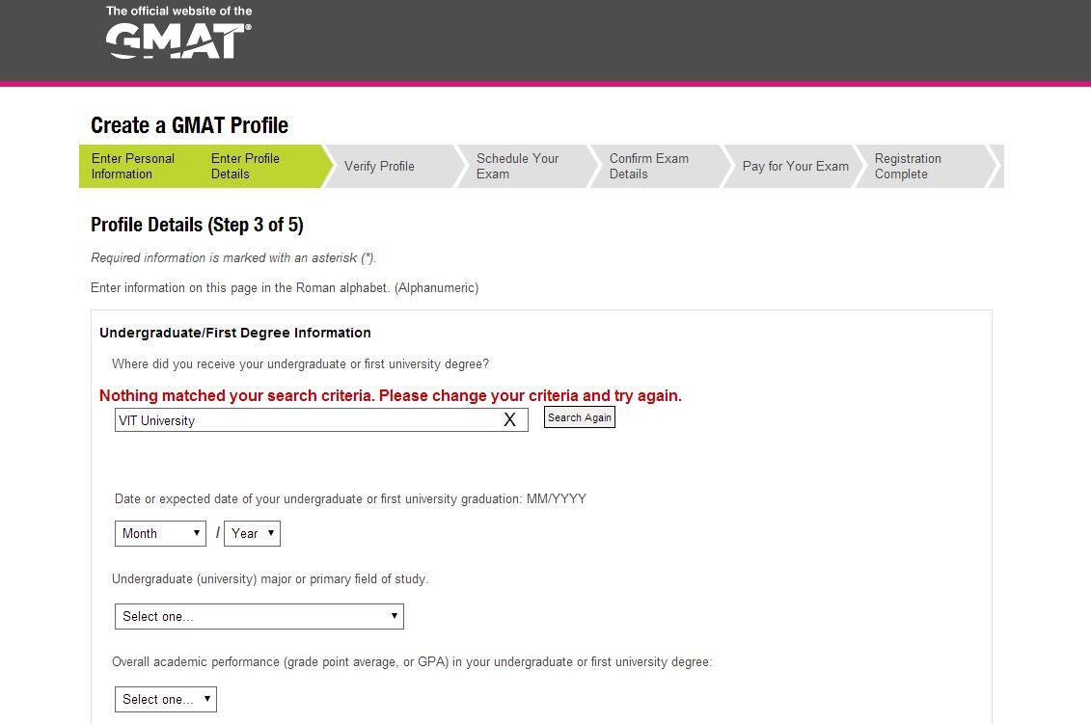Go to Enter Personal Information step

[133, 166]
